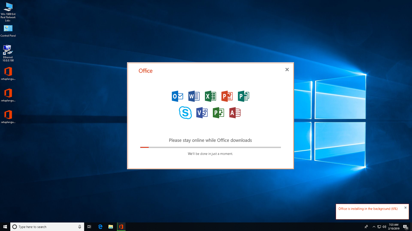Open the Windows Start menu
The height and width of the screenshot is (231, 412).
click(x=5, y=227)
